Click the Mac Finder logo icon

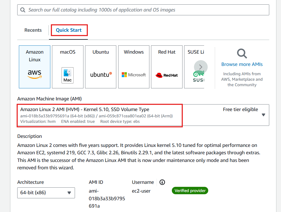click(x=68, y=75)
